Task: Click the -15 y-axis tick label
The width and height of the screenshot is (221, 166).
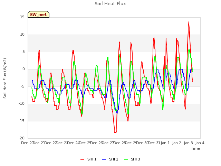Action: [21, 121]
